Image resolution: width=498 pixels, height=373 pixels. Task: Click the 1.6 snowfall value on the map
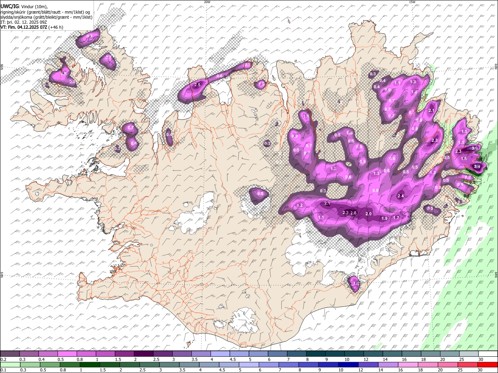tap(464, 159)
